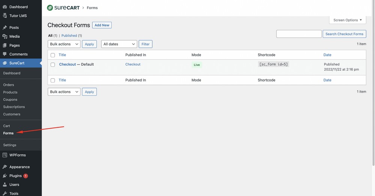The height and width of the screenshot is (196, 375).
Task: Click the Posts pin icon
Action: coord(5,27)
